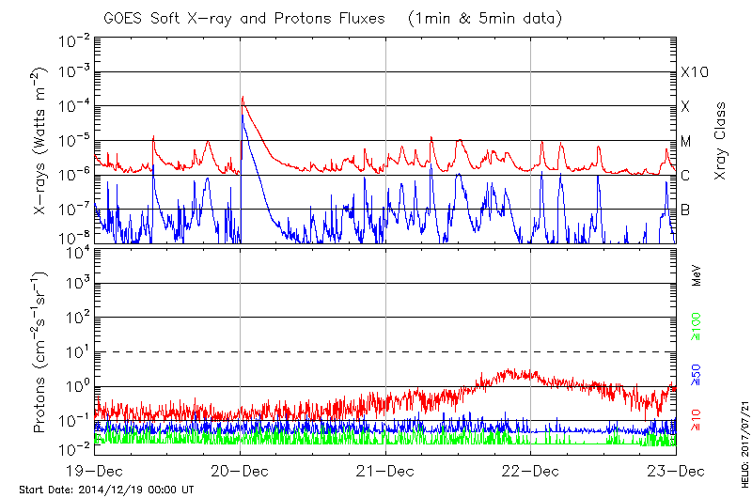This screenshot has width=752, height=498.
Task: Click the M class label on right axis
Action: pyautogui.click(x=686, y=142)
